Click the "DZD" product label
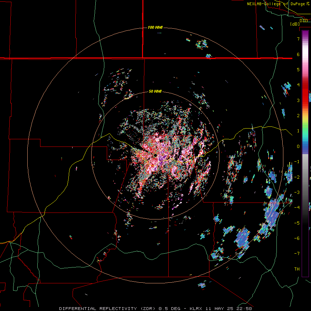 [x=304, y=21]
